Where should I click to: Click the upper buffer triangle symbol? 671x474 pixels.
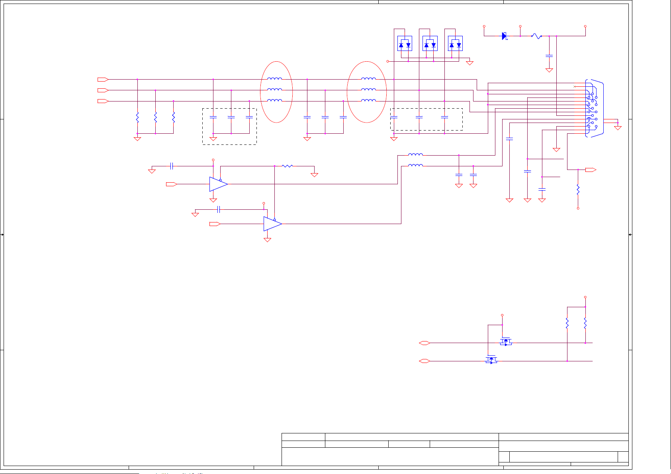coord(218,184)
